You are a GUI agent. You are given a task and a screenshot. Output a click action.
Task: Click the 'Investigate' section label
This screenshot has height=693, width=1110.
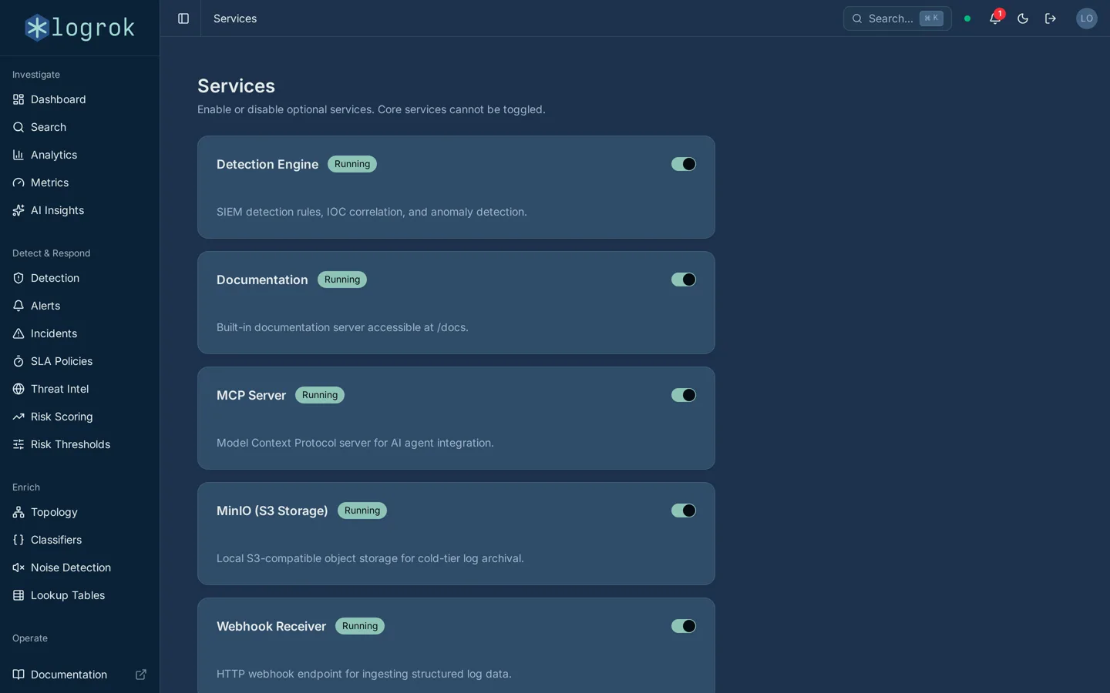tap(36, 75)
